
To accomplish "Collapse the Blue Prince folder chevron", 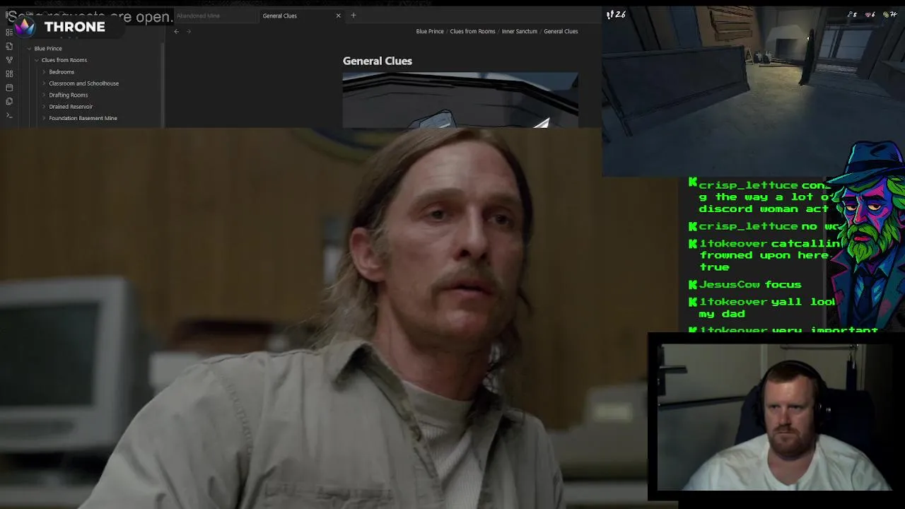I will click(x=29, y=49).
